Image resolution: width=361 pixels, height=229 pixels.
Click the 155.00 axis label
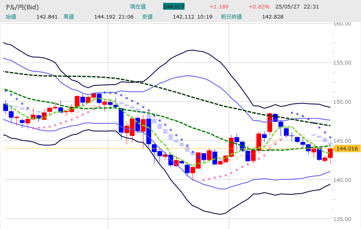(x=342, y=63)
